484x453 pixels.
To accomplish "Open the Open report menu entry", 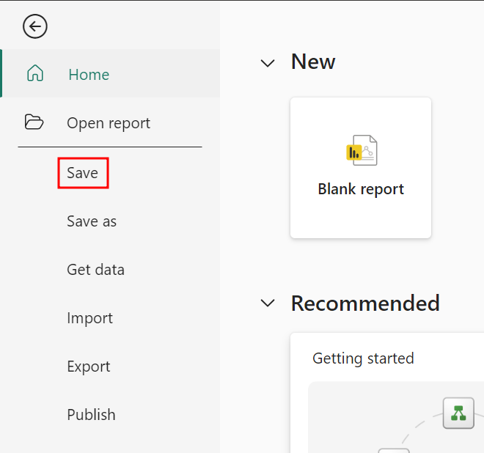I will (x=110, y=123).
